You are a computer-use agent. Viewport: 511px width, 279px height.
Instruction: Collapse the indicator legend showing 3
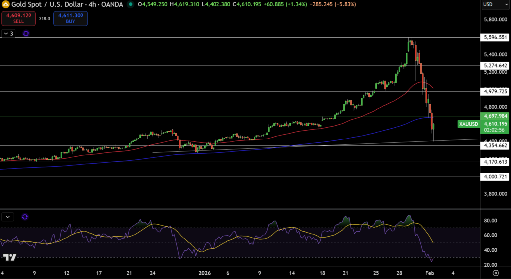click(8, 33)
